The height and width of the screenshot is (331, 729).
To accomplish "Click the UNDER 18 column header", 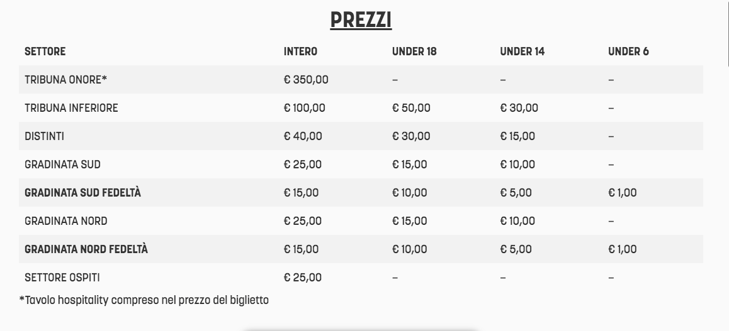I will (414, 52).
